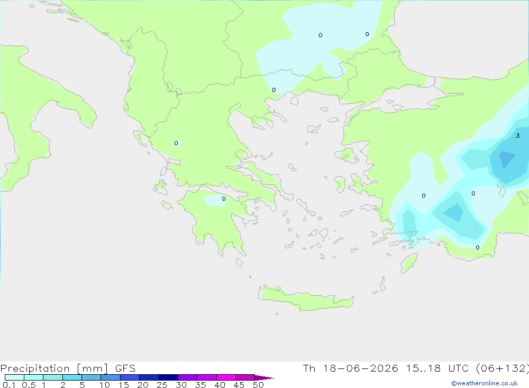Click the '10' legend tick label

tap(105, 385)
